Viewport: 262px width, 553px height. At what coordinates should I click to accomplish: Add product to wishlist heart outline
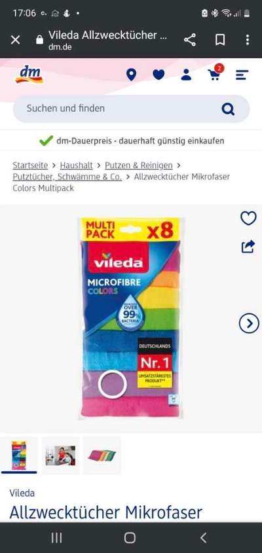coord(249,219)
